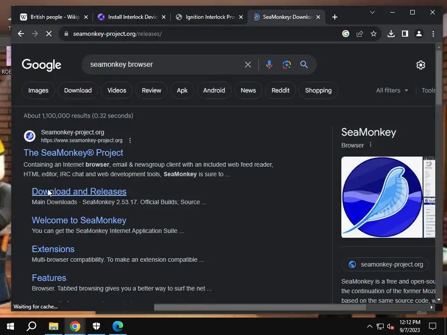This screenshot has width=447, height=335.
Task: Visit seamonkey-project.org knowledge panel button
Action: click(x=385, y=264)
